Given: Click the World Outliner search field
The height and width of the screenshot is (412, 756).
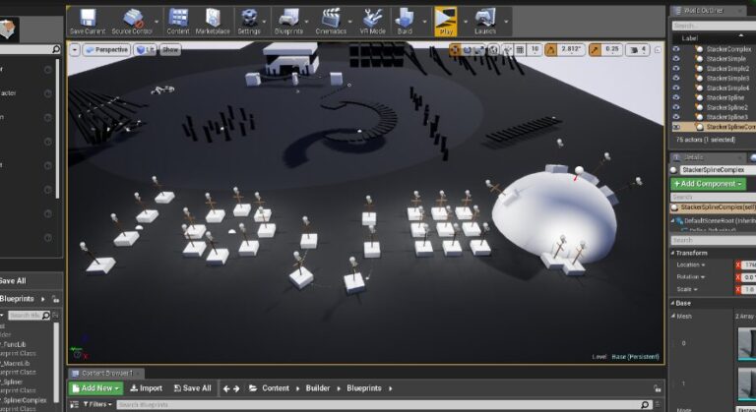Looking at the screenshot, I should coord(714,26).
